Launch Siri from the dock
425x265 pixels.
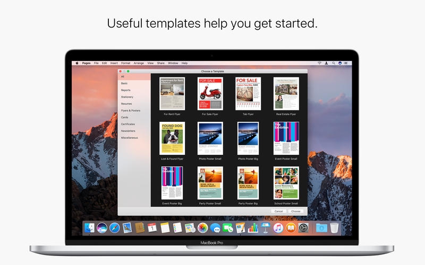pos(102,228)
